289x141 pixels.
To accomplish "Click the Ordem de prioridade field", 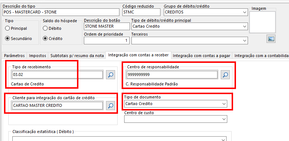I will click(x=107, y=40).
